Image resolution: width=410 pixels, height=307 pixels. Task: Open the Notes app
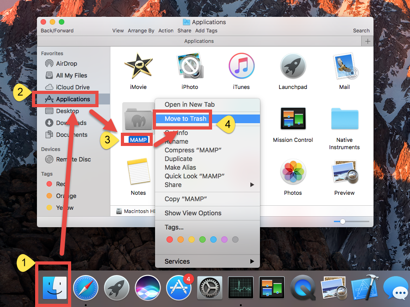click(x=138, y=172)
